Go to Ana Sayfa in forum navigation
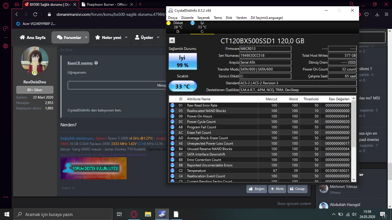Image resolution: width=392 pixels, height=220 pixels. tap(33, 38)
